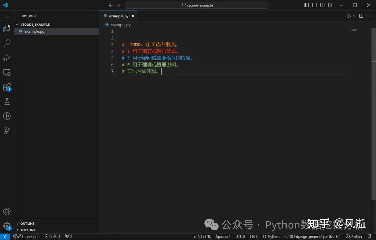Click the minimap code preview

tap(354, 30)
